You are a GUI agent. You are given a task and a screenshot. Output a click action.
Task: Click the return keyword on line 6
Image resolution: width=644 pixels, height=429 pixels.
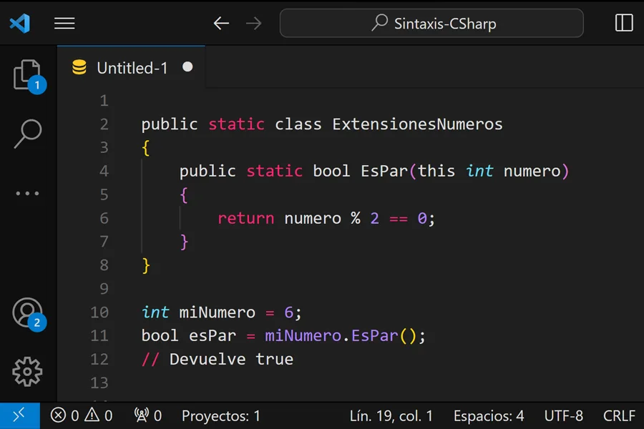click(245, 218)
